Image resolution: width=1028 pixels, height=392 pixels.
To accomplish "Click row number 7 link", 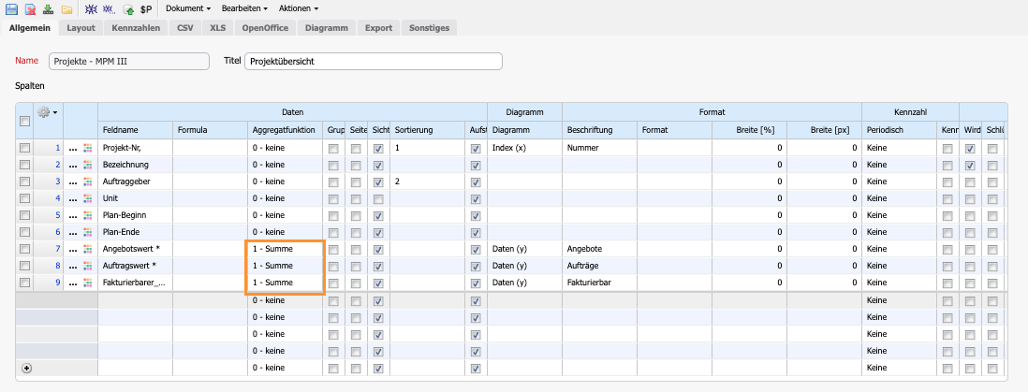I will 57,249.
